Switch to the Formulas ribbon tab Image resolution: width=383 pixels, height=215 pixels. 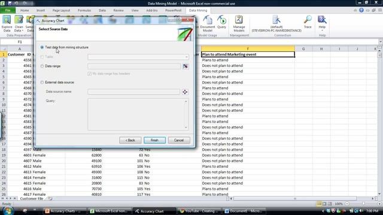(84, 11)
